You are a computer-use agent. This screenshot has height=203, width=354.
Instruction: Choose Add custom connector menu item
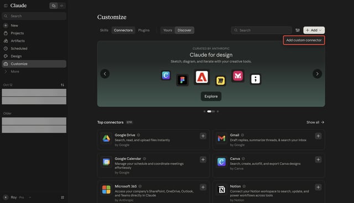click(304, 40)
